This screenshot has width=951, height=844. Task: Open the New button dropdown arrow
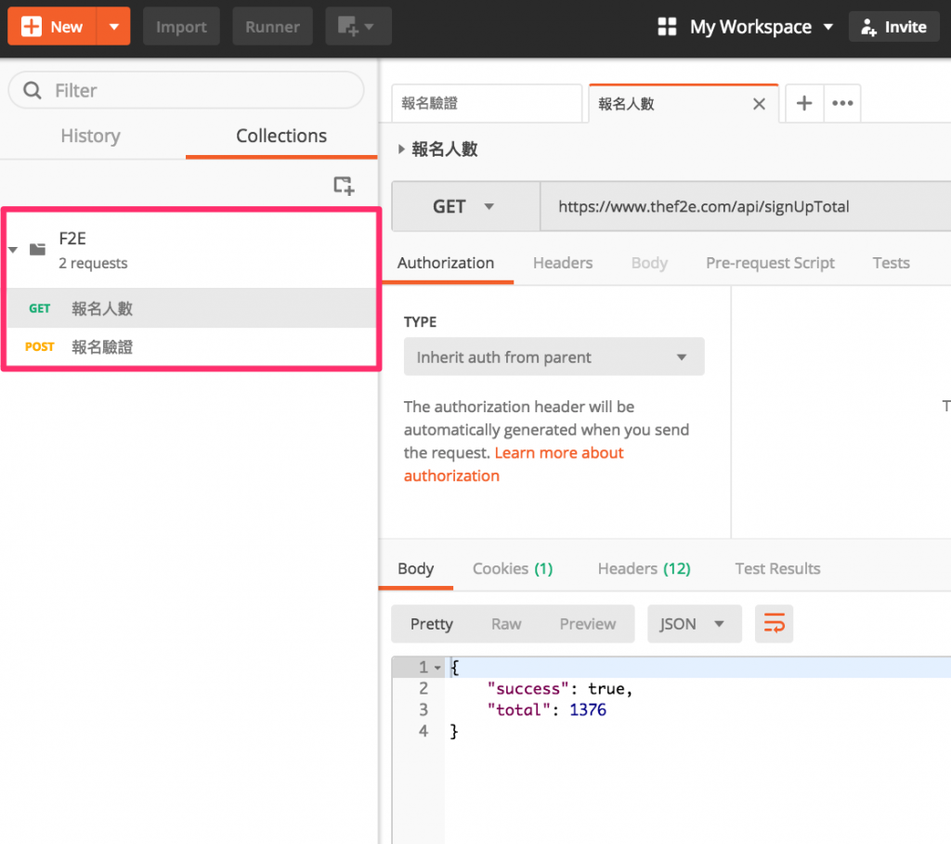point(114,27)
